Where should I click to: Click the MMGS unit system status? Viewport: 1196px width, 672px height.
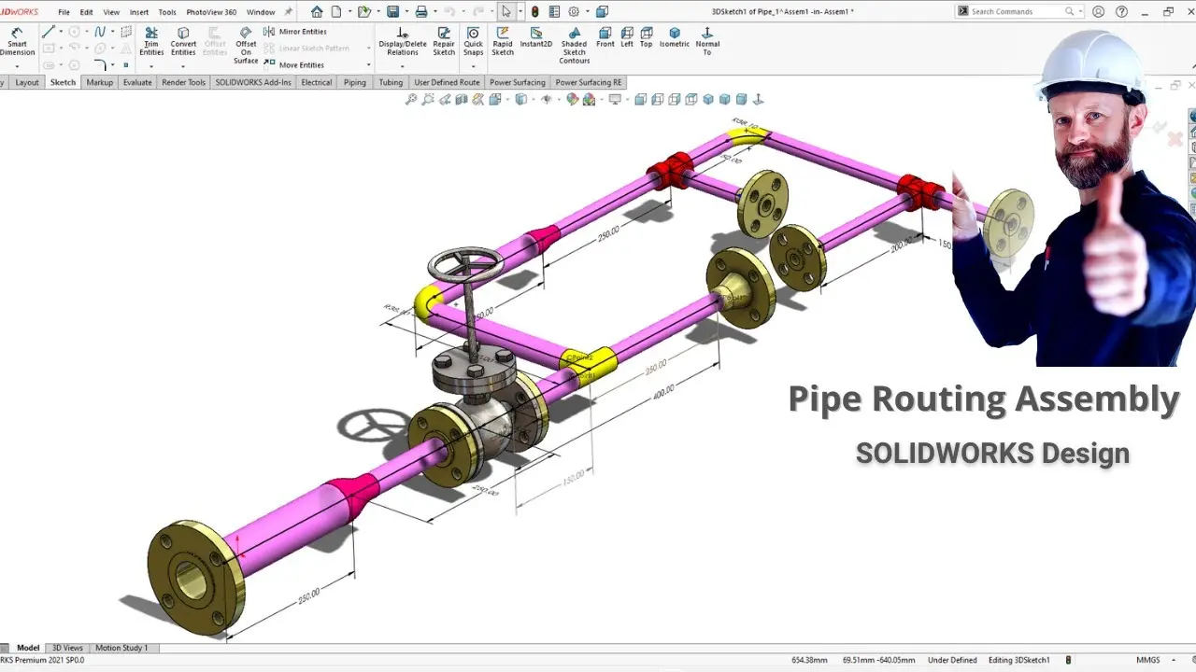click(1148, 660)
